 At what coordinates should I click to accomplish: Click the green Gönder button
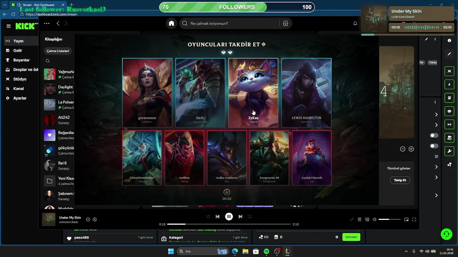point(351,237)
